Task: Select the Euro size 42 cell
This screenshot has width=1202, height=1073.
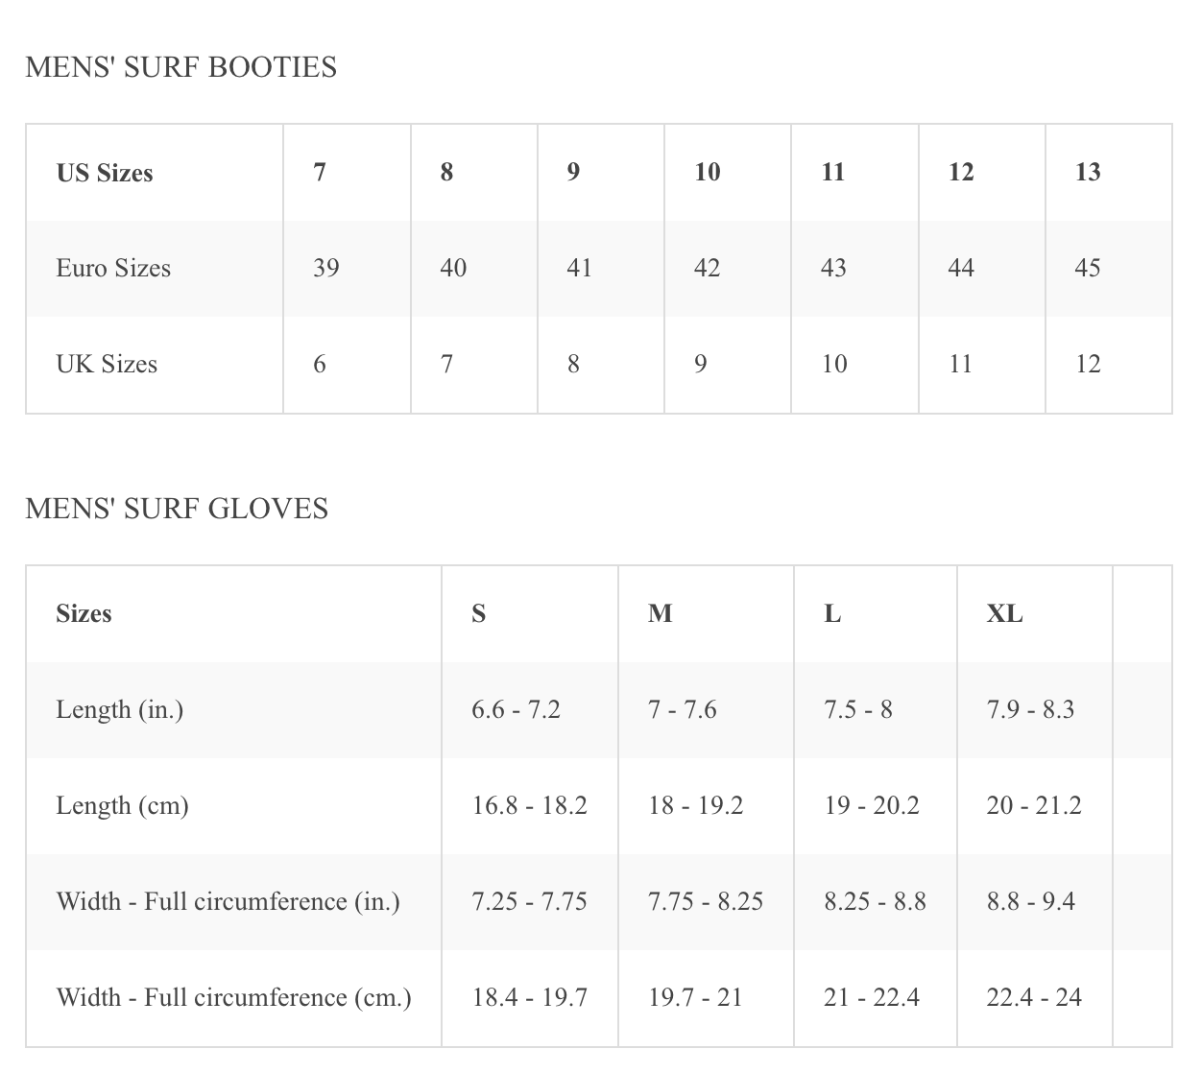Action: [727, 269]
